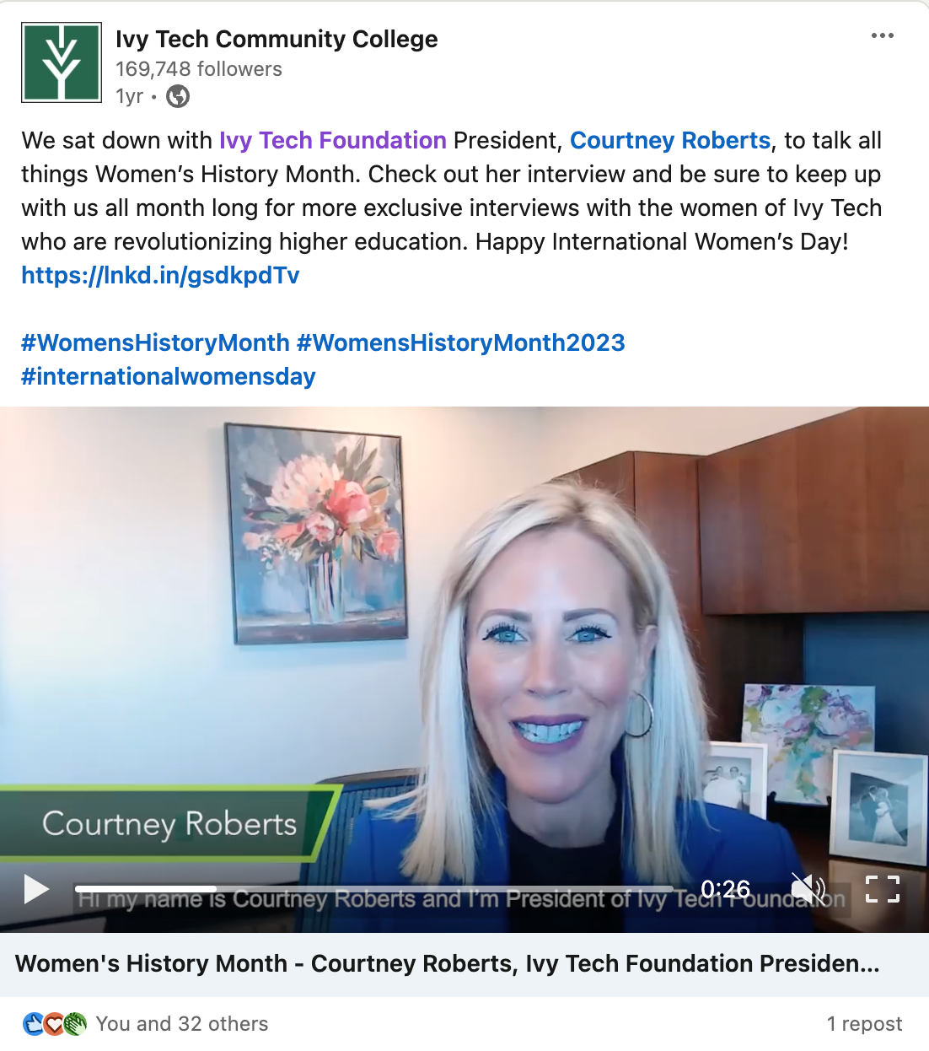Show reactions from You and 32 others
Viewport: 929px width, 1051px height.
pyautogui.click(x=182, y=1023)
